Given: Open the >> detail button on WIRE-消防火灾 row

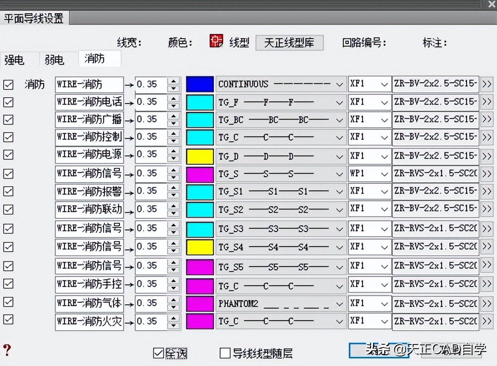Looking at the screenshot, I should (487, 321).
